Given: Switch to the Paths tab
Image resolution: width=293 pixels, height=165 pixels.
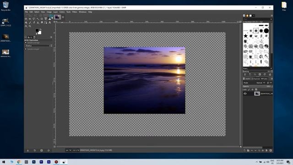Looking at the screenshot, I should (x=264, y=79).
